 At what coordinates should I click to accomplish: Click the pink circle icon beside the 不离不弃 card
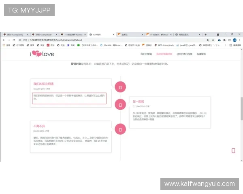120,129
